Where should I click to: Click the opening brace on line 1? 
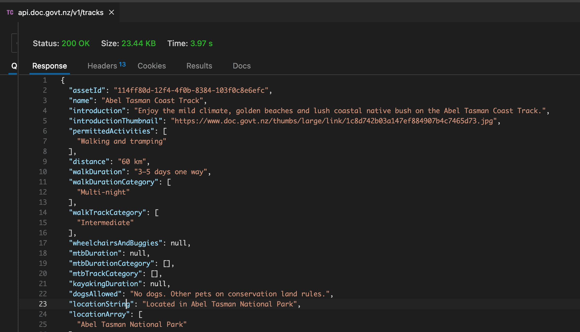63,80
